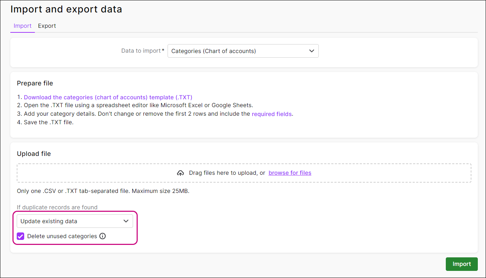Open the Data to import dropdown
The image size is (486, 278).
[243, 51]
